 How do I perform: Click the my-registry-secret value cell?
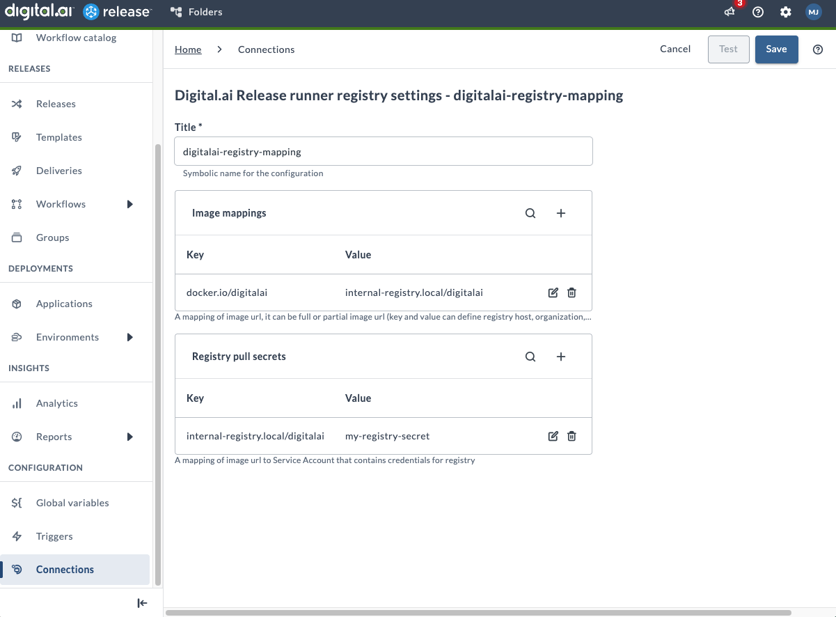point(387,436)
